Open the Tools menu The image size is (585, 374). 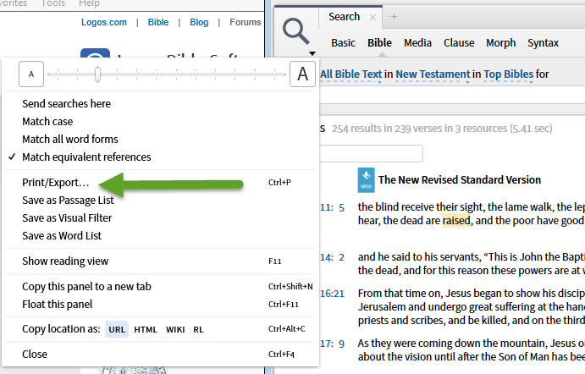click(53, 3)
